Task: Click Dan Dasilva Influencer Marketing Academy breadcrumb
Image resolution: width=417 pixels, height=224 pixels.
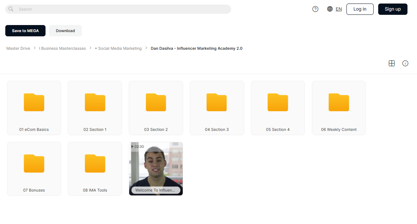Action: (x=197, y=48)
